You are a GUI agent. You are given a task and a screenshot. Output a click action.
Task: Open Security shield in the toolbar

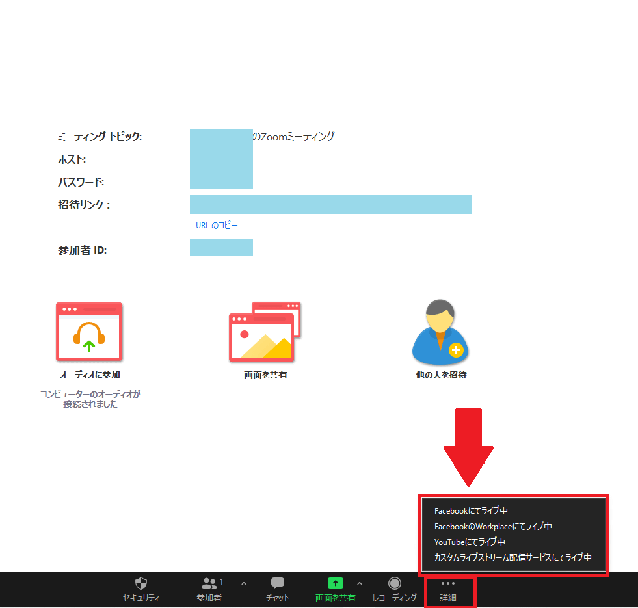pyautogui.click(x=141, y=589)
